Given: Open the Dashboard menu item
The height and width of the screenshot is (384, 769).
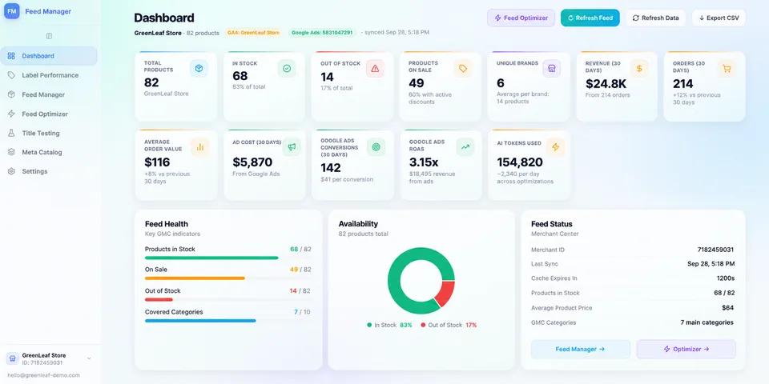Looking at the screenshot, I should pyautogui.click(x=49, y=56).
